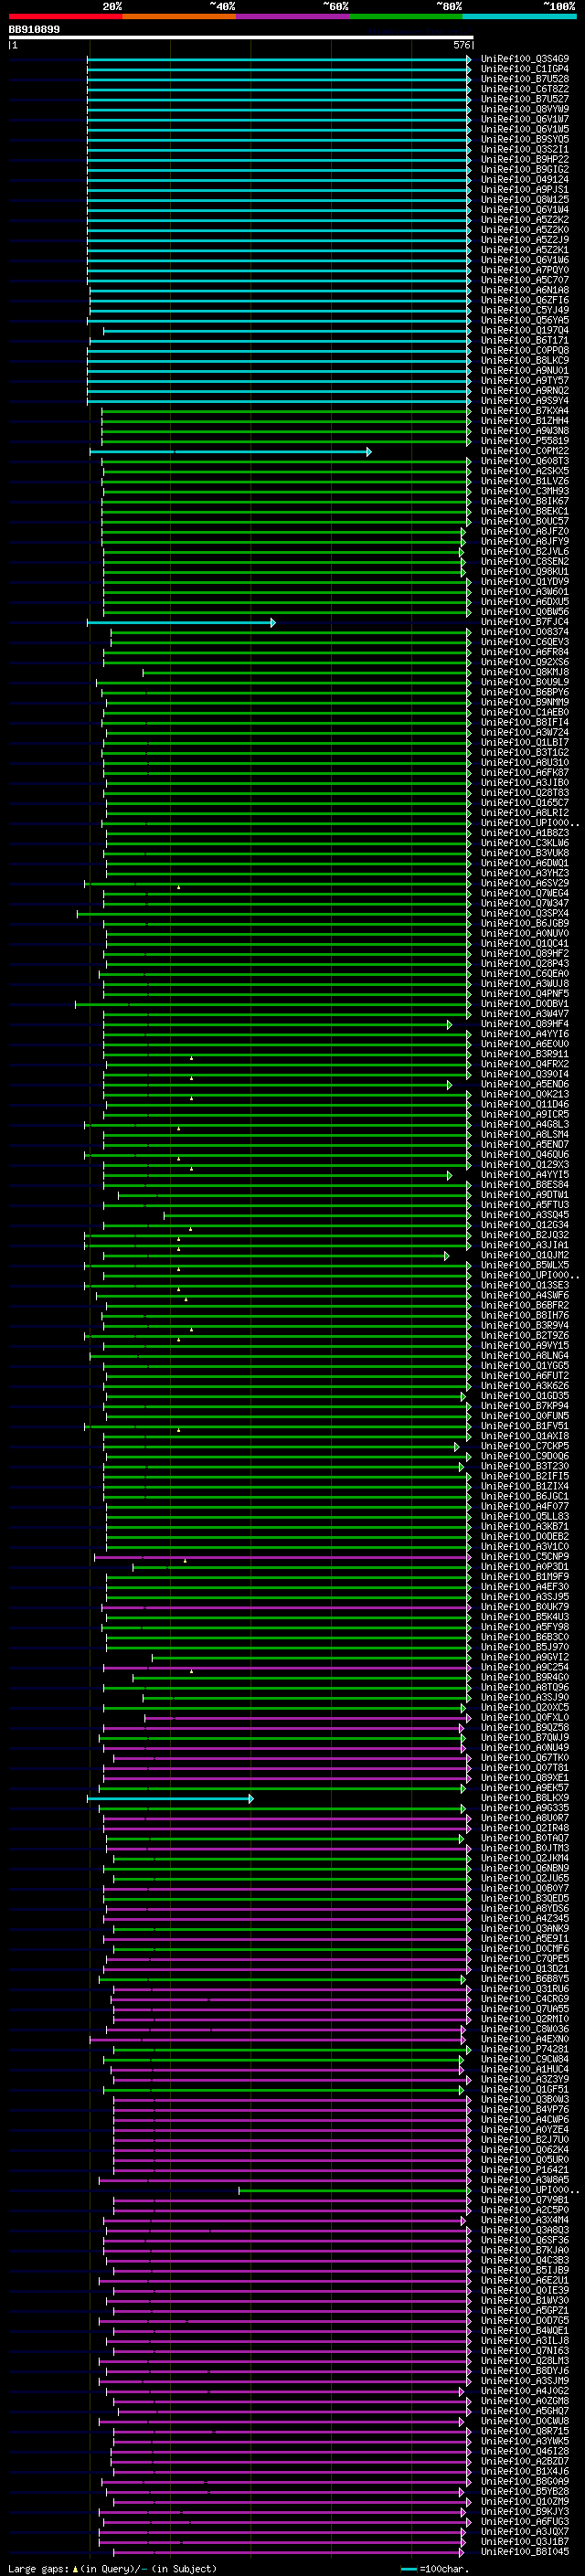Select UniRef100_Q3B0W3 hit
The width and height of the screenshot is (585, 2576).
[x=525, y=2100]
